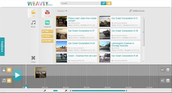Viewport: 172px width, 93px height.
Task: Click the orange flame trending button
Action: [x=109, y=3]
